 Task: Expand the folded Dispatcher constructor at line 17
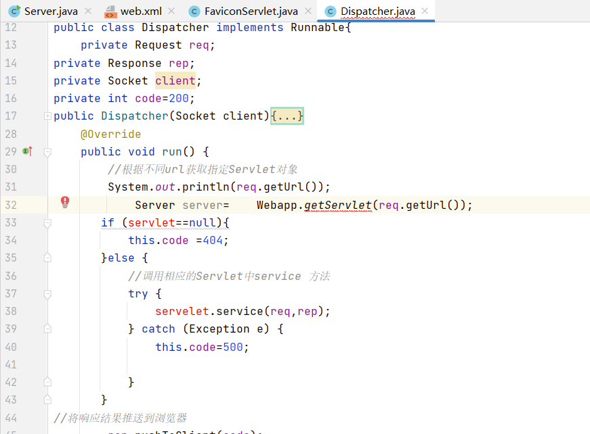click(47, 116)
